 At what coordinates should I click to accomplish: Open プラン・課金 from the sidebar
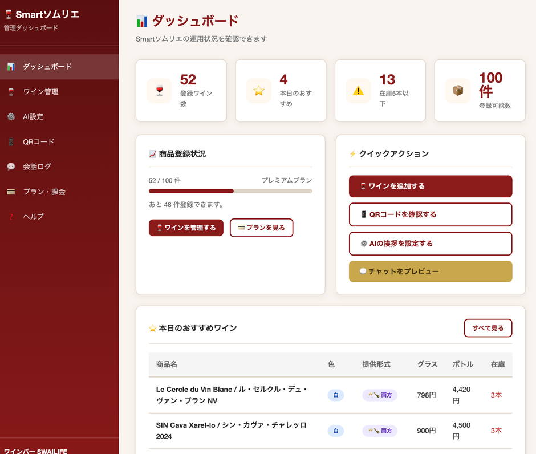click(x=59, y=192)
